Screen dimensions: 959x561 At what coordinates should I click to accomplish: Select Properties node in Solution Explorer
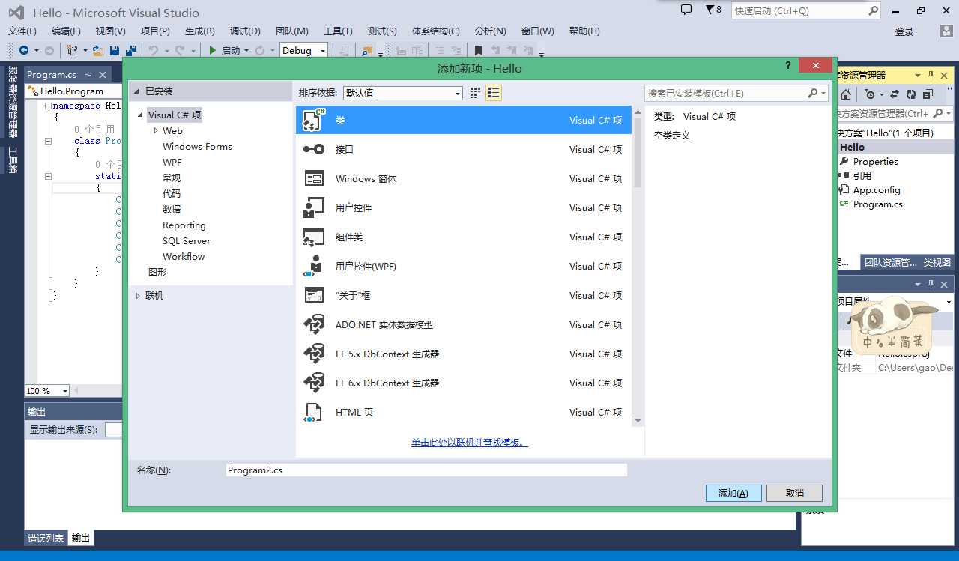pyautogui.click(x=875, y=161)
